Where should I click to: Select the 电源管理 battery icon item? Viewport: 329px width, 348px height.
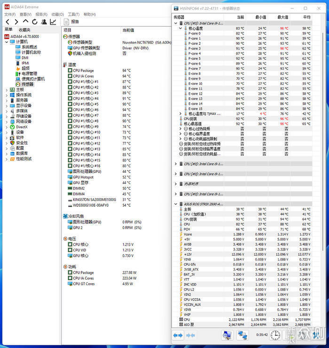[18, 73]
